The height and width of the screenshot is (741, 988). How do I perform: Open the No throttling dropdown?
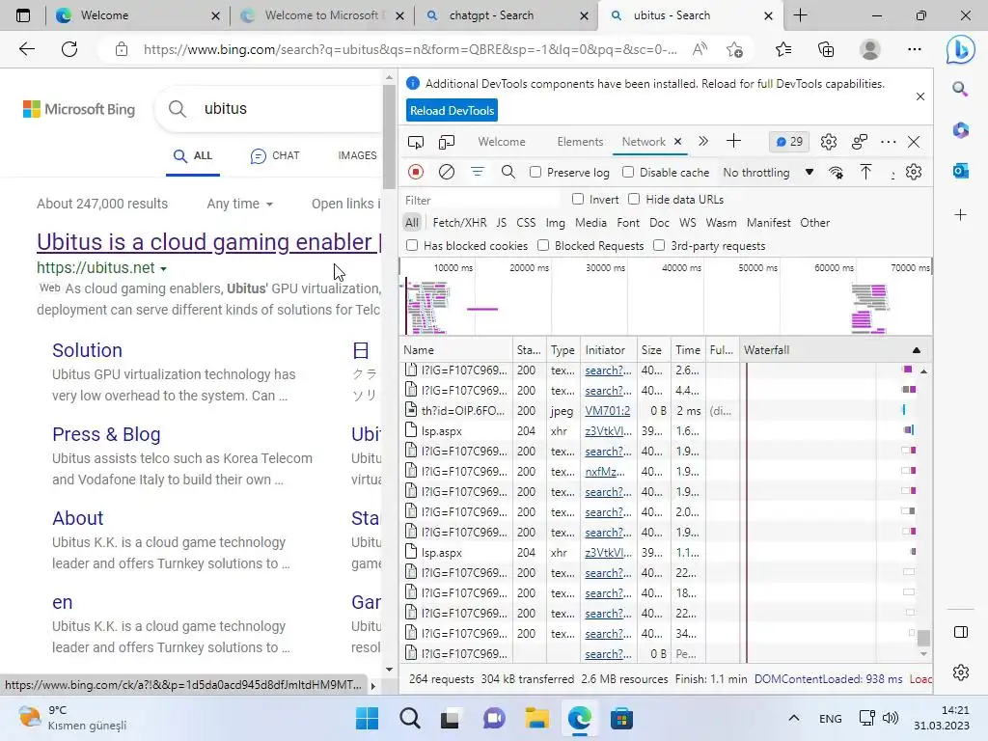767,173
